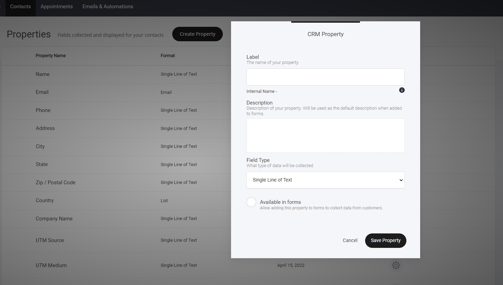Go to Emails & Automations tab
This screenshot has width=503, height=285.
pyautogui.click(x=108, y=7)
